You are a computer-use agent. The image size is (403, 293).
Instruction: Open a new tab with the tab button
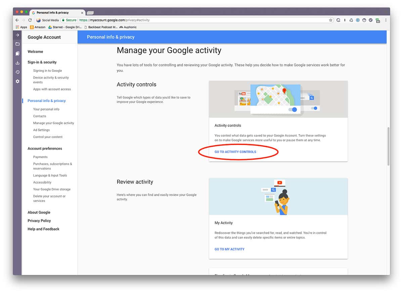click(x=90, y=13)
